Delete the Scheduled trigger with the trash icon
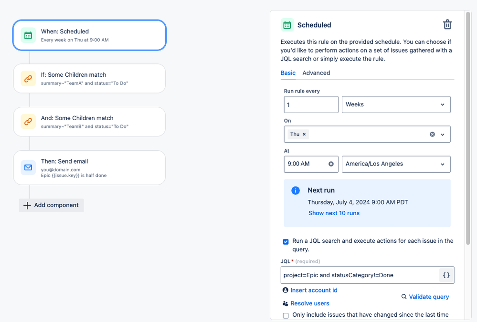The height and width of the screenshot is (322, 477). [447, 25]
